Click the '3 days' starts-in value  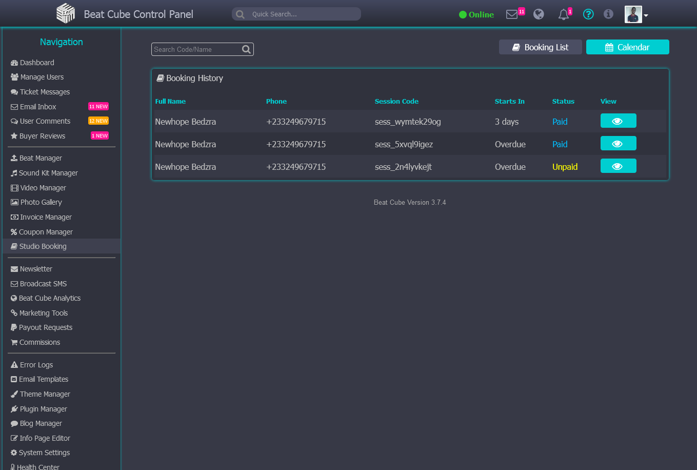coord(507,122)
